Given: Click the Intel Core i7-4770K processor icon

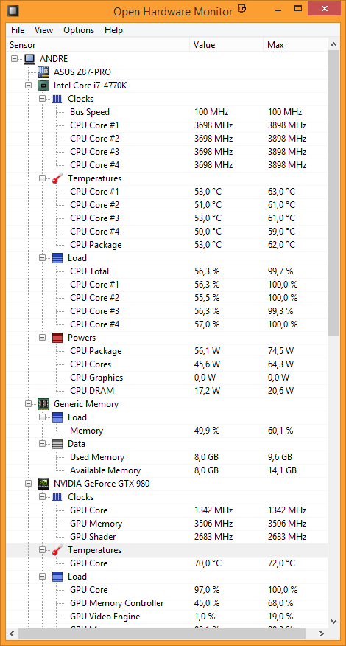Looking at the screenshot, I should 43,86.
